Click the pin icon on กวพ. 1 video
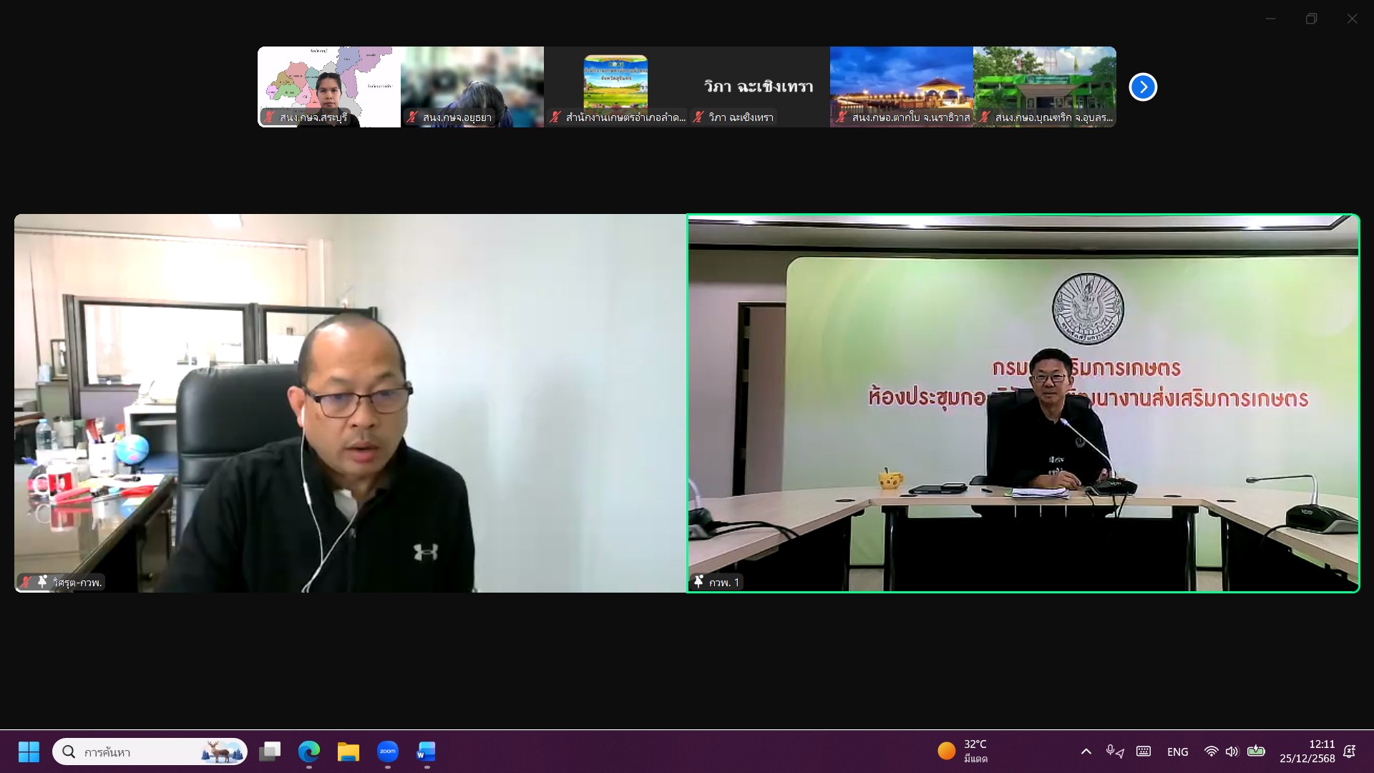This screenshot has height=773, width=1374. 698,582
